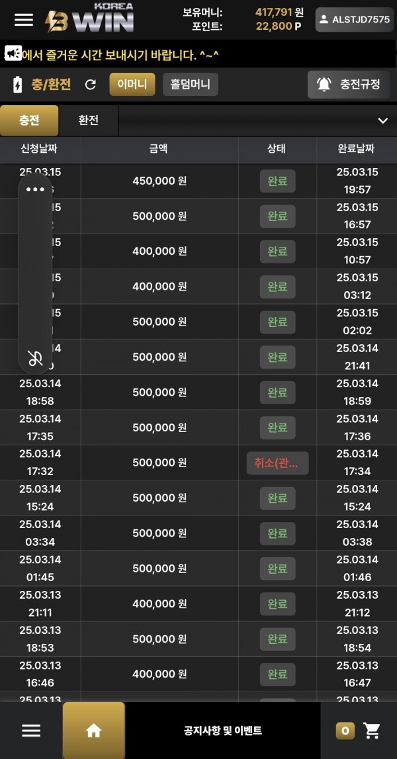Expand the chevron dropdown beside the tabs
The height and width of the screenshot is (759, 397).
pos(382,120)
